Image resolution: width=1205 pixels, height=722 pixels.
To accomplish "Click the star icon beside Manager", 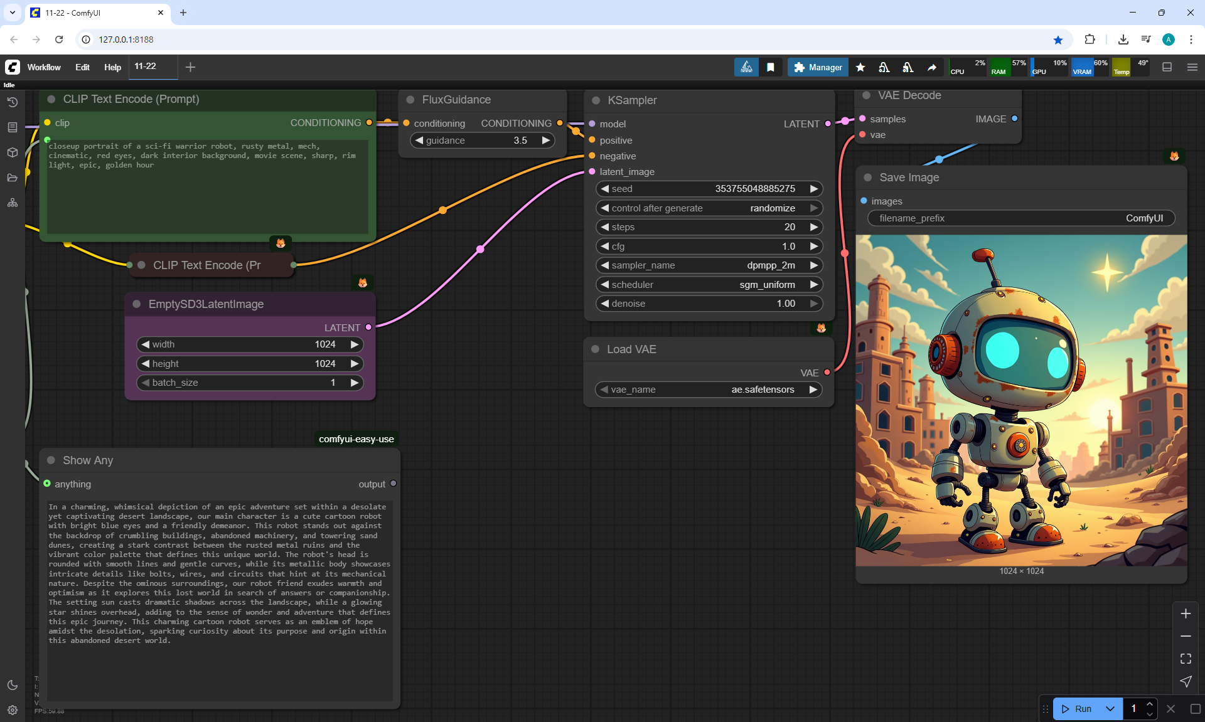I will click(860, 67).
